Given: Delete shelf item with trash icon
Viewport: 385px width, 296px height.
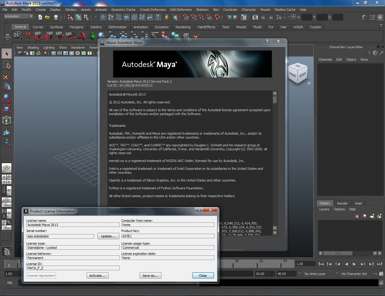Looking at the screenshot, I should (382, 26).
